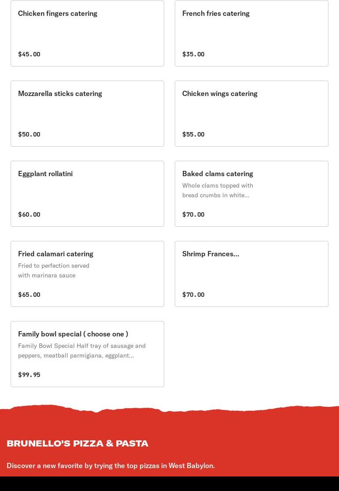
Task: Add Chicken wings catering to order
Action: tap(251, 114)
